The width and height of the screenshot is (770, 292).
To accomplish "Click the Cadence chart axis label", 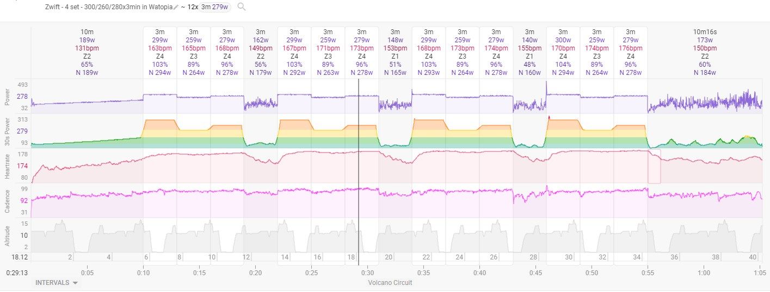I will pyautogui.click(x=7, y=200).
